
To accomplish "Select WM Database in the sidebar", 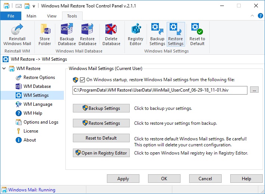I will click(x=37, y=86).
